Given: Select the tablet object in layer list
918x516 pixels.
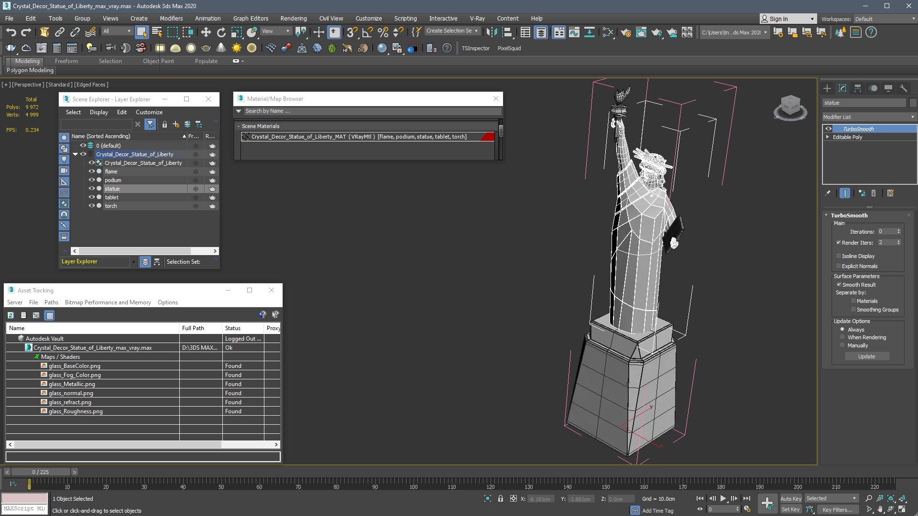Looking at the screenshot, I should [x=111, y=197].
